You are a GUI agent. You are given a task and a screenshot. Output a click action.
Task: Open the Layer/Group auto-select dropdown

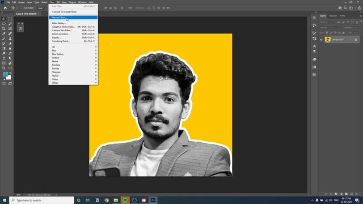click(x=41, y=8)
